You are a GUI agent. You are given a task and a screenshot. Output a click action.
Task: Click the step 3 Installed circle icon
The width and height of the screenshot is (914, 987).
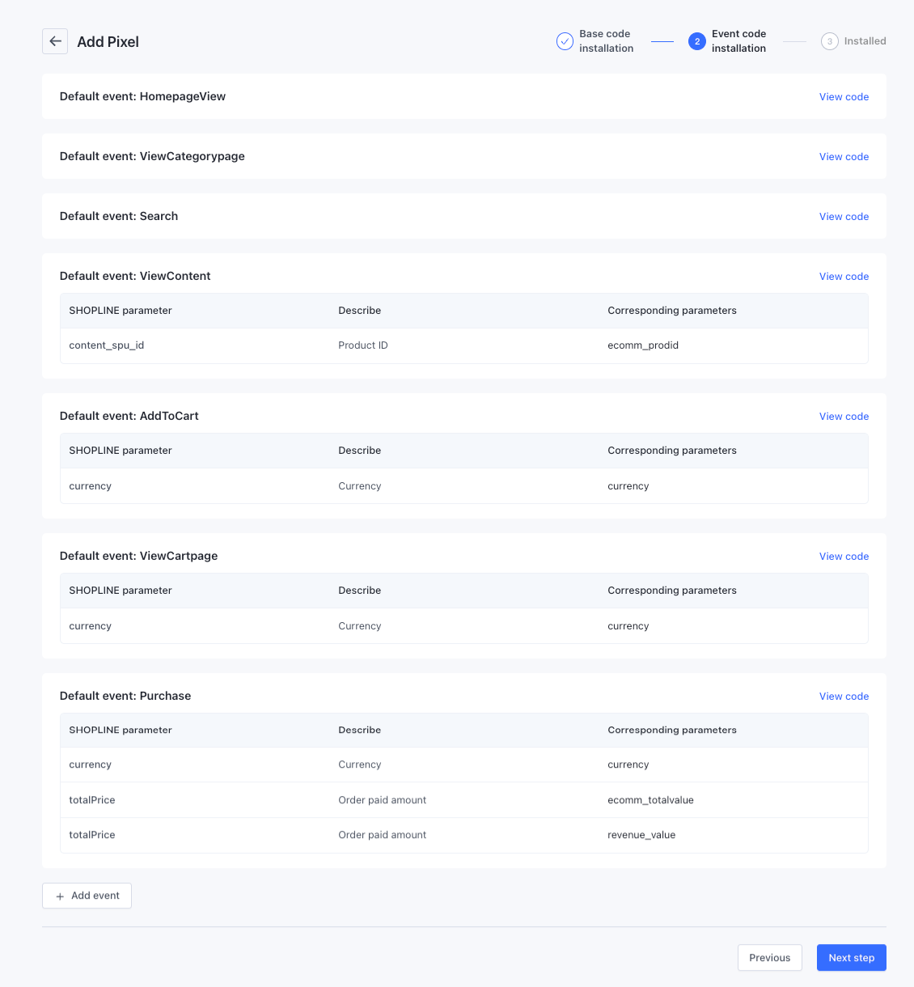tap(829, 41)
